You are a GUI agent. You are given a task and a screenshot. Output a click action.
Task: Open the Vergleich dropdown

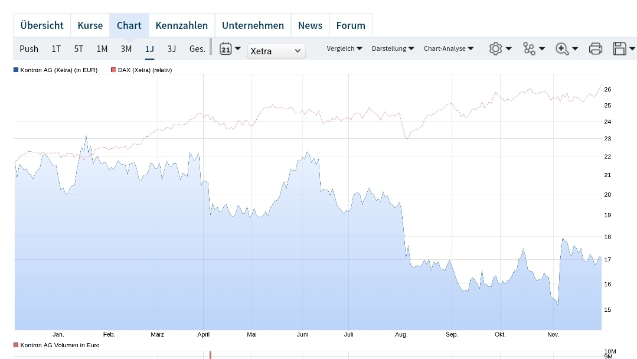tap(344, 48)
